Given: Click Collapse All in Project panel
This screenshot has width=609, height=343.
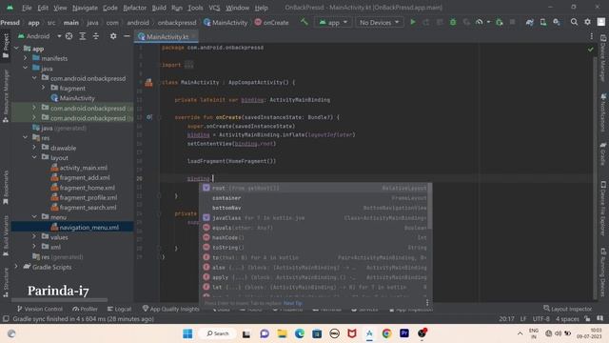Looking at the screenshot, I should coord(96,36).
